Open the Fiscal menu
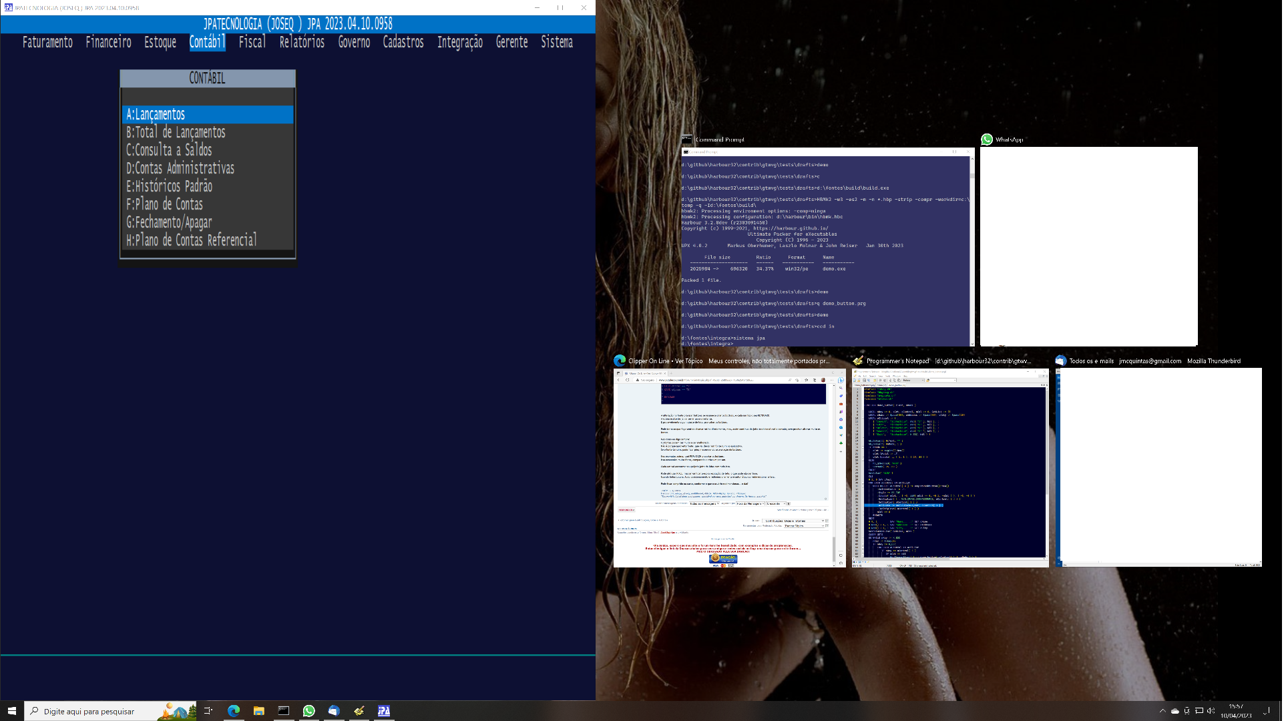This screenshot has height=721, width=1286. coord(252,42)
